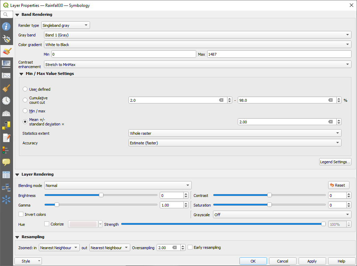Click the Legend Settings button
This screenshot has height=266, width=357.
[335, 162]
